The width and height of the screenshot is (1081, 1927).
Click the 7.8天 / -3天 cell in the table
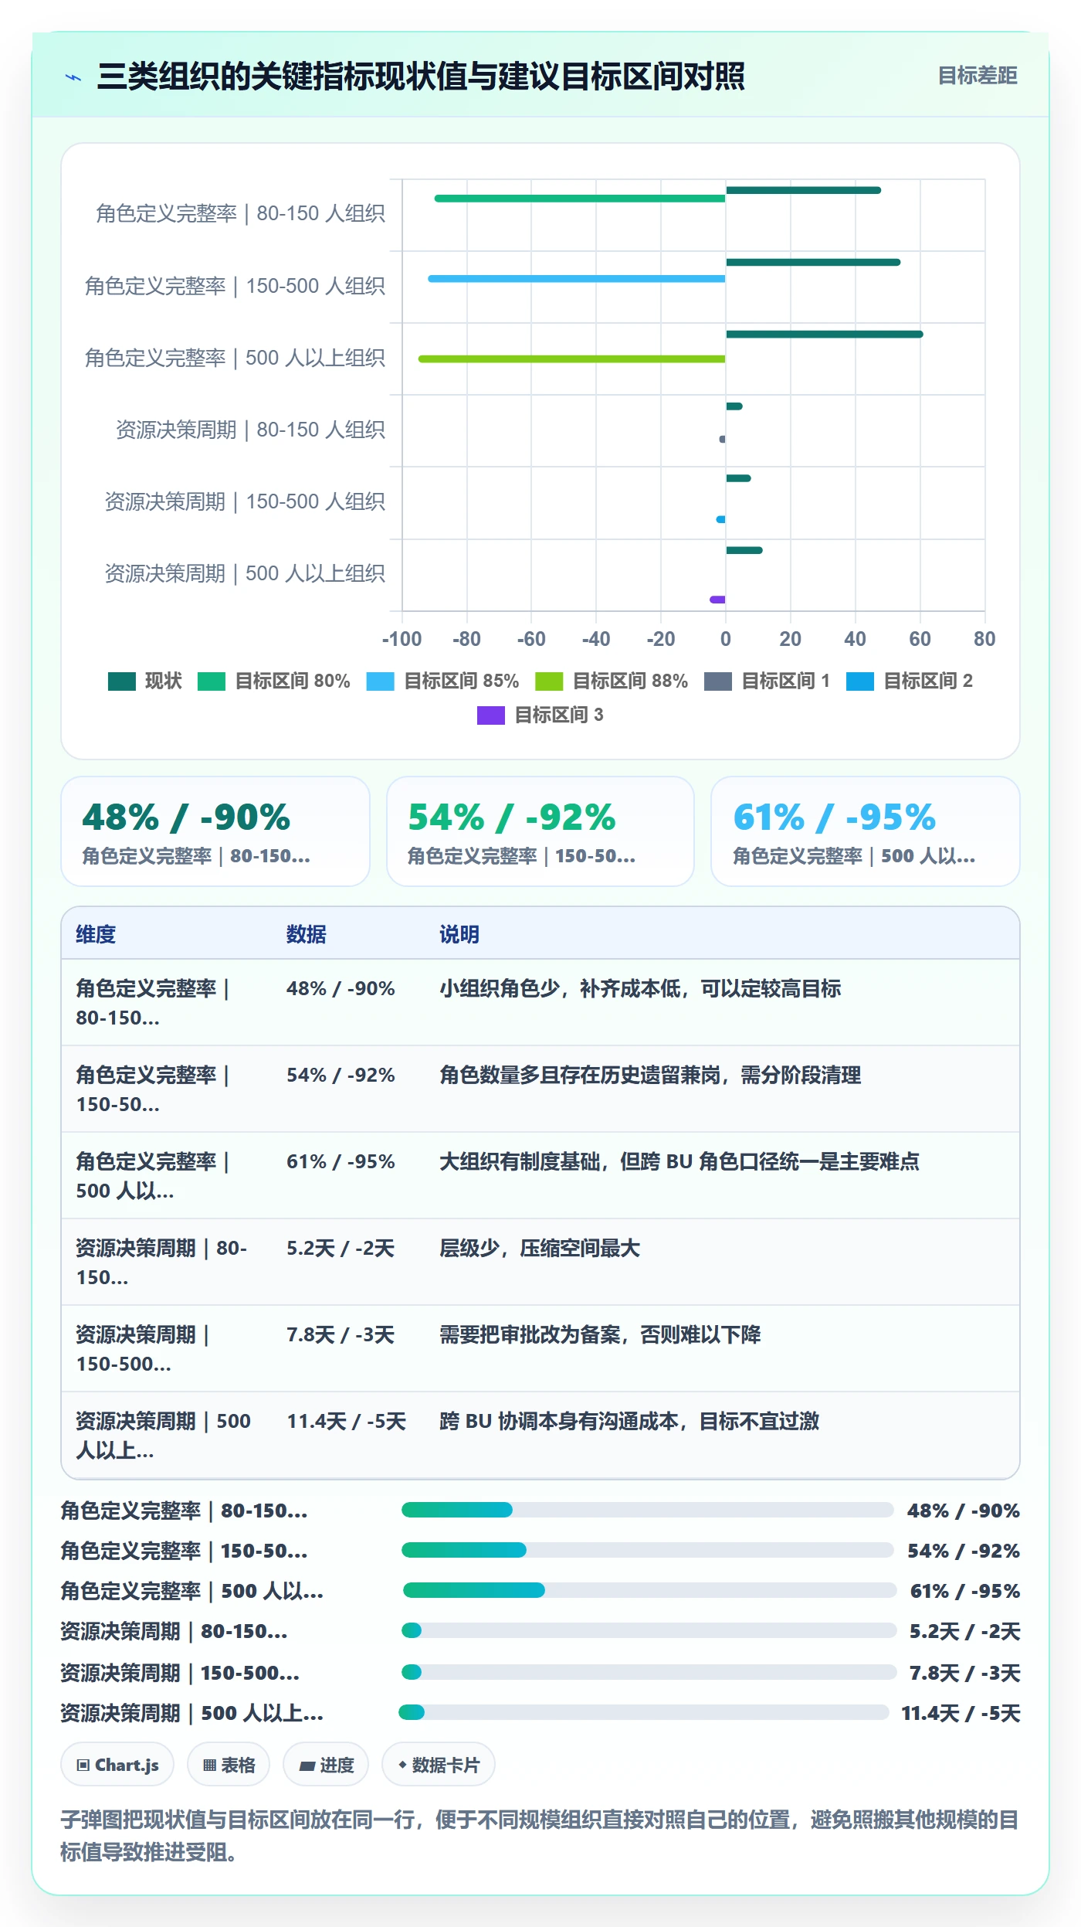click(x=341, y=1334)
